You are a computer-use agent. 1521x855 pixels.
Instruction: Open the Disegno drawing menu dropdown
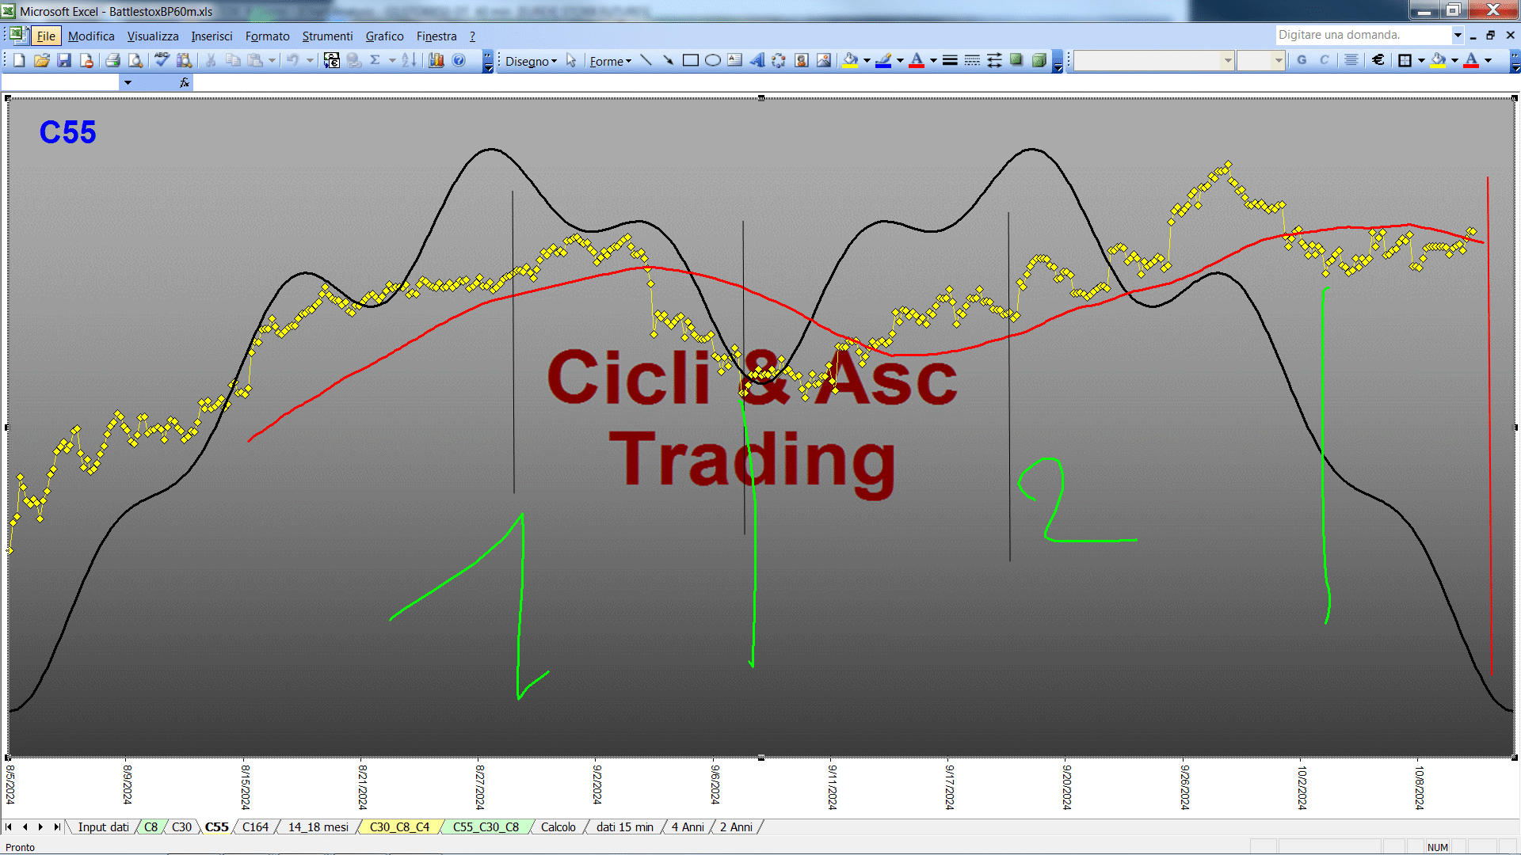click(531, 61)
